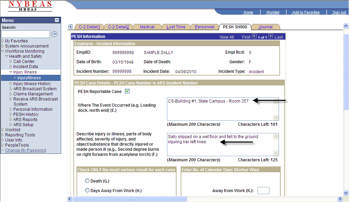Click First record link
This screenshot has height=202, width=349.
[246, 37]
